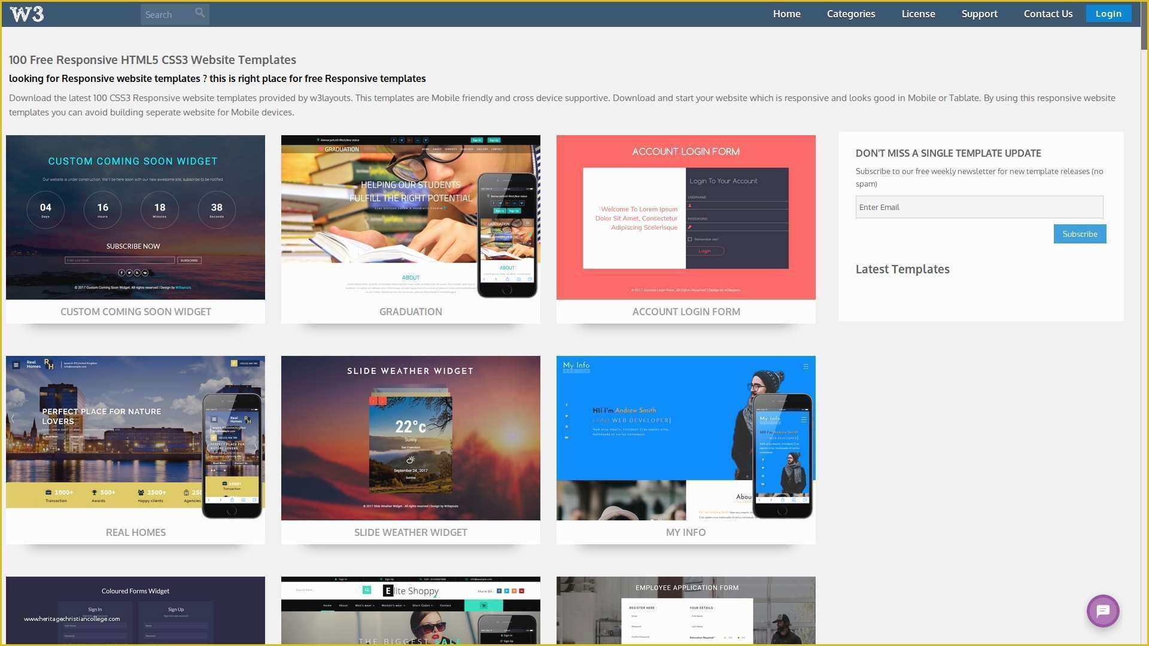Click the W3 logo icon top left

tap(26, 13)
